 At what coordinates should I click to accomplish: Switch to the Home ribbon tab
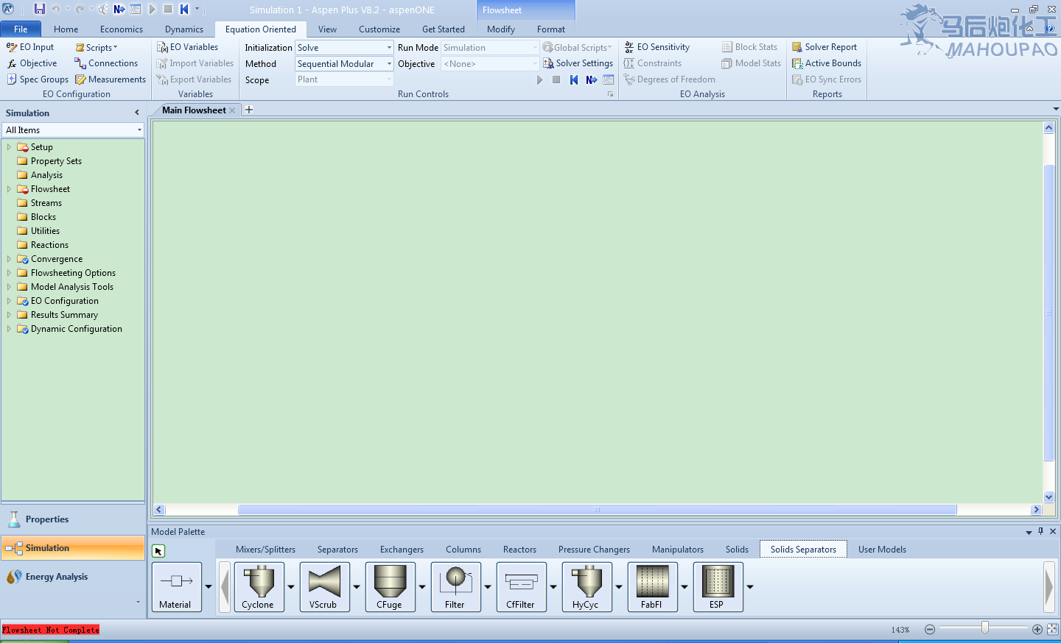[x=66, y=29]
